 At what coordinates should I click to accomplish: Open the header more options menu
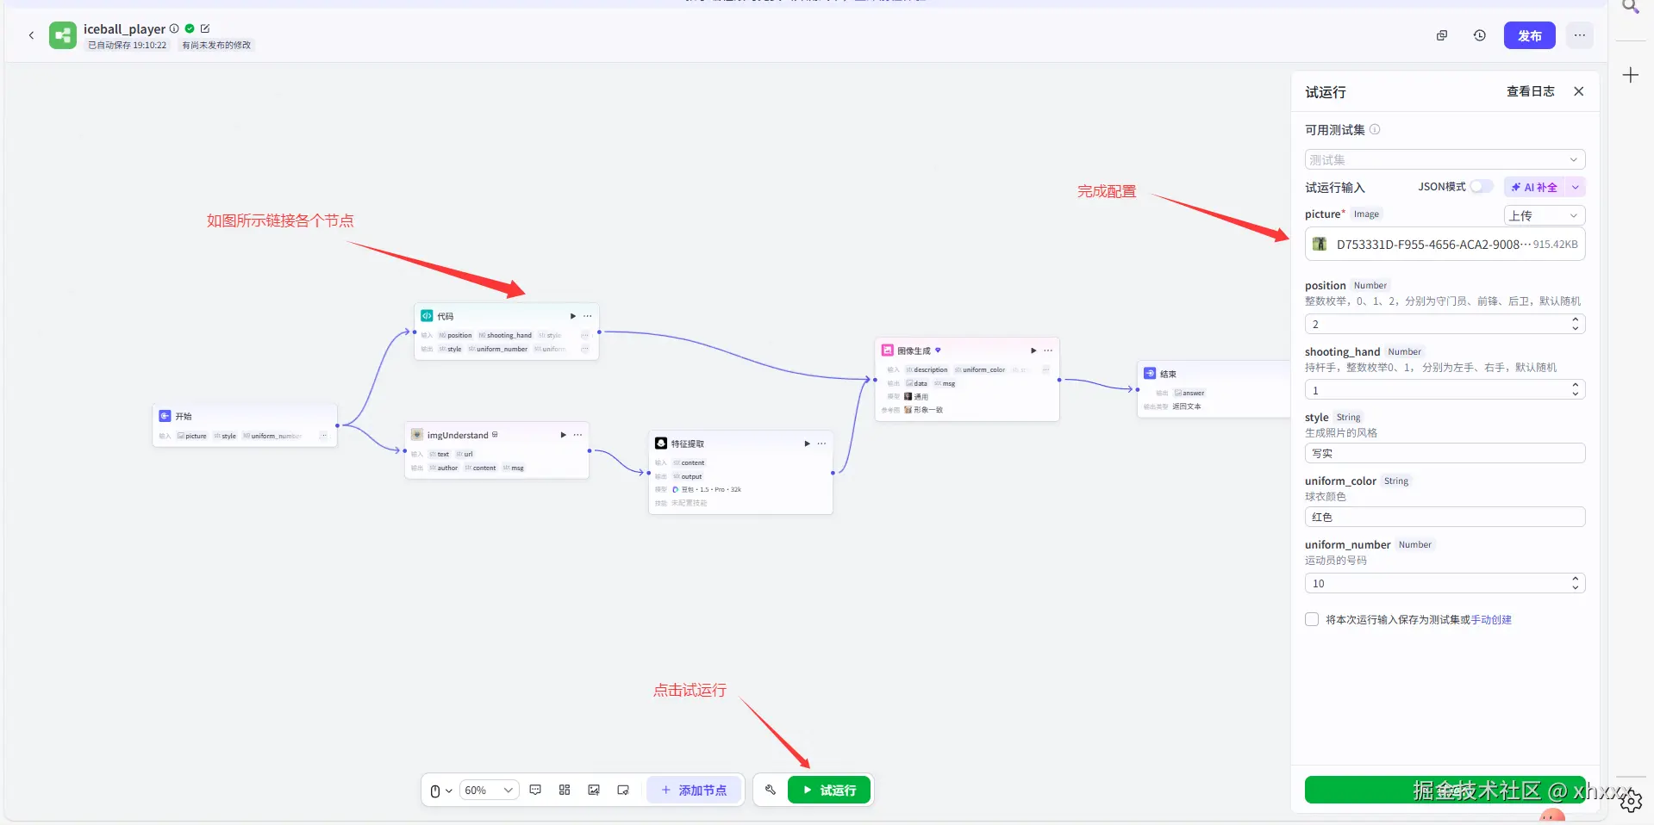coord(1579,35)
